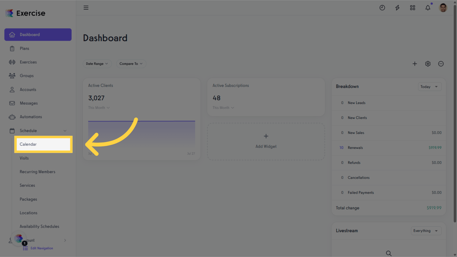Open the Recurring Members page

pyautogui.click(x=37, y=172)
